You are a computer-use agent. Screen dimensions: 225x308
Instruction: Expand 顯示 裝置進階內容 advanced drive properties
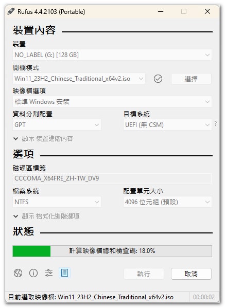[x=43, y=139]
